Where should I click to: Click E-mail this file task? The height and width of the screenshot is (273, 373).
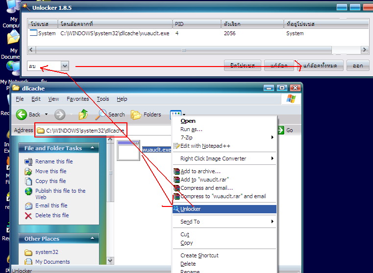(x=51, y=205)
